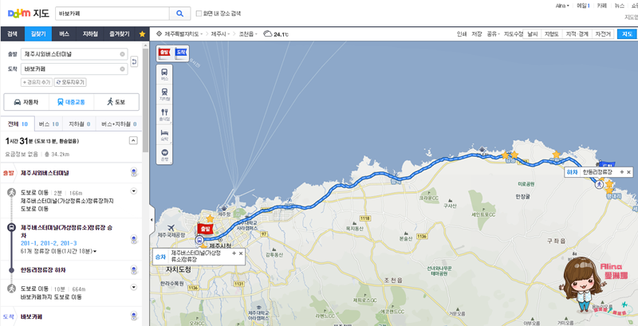Select the 자동차 car route mode

click(x=26, y=102)
